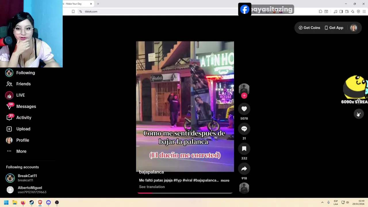The image size is (368, 207).
Task: Pause the playing TikTok video
Action: 185,106
